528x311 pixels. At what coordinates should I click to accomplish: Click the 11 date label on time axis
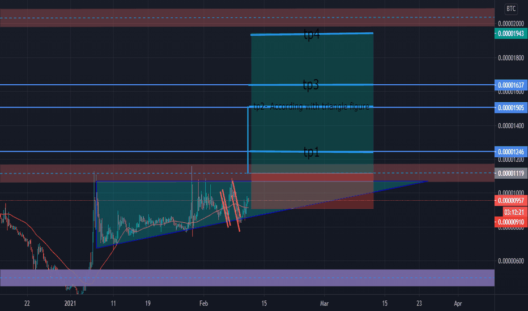[x=113, y=303]
